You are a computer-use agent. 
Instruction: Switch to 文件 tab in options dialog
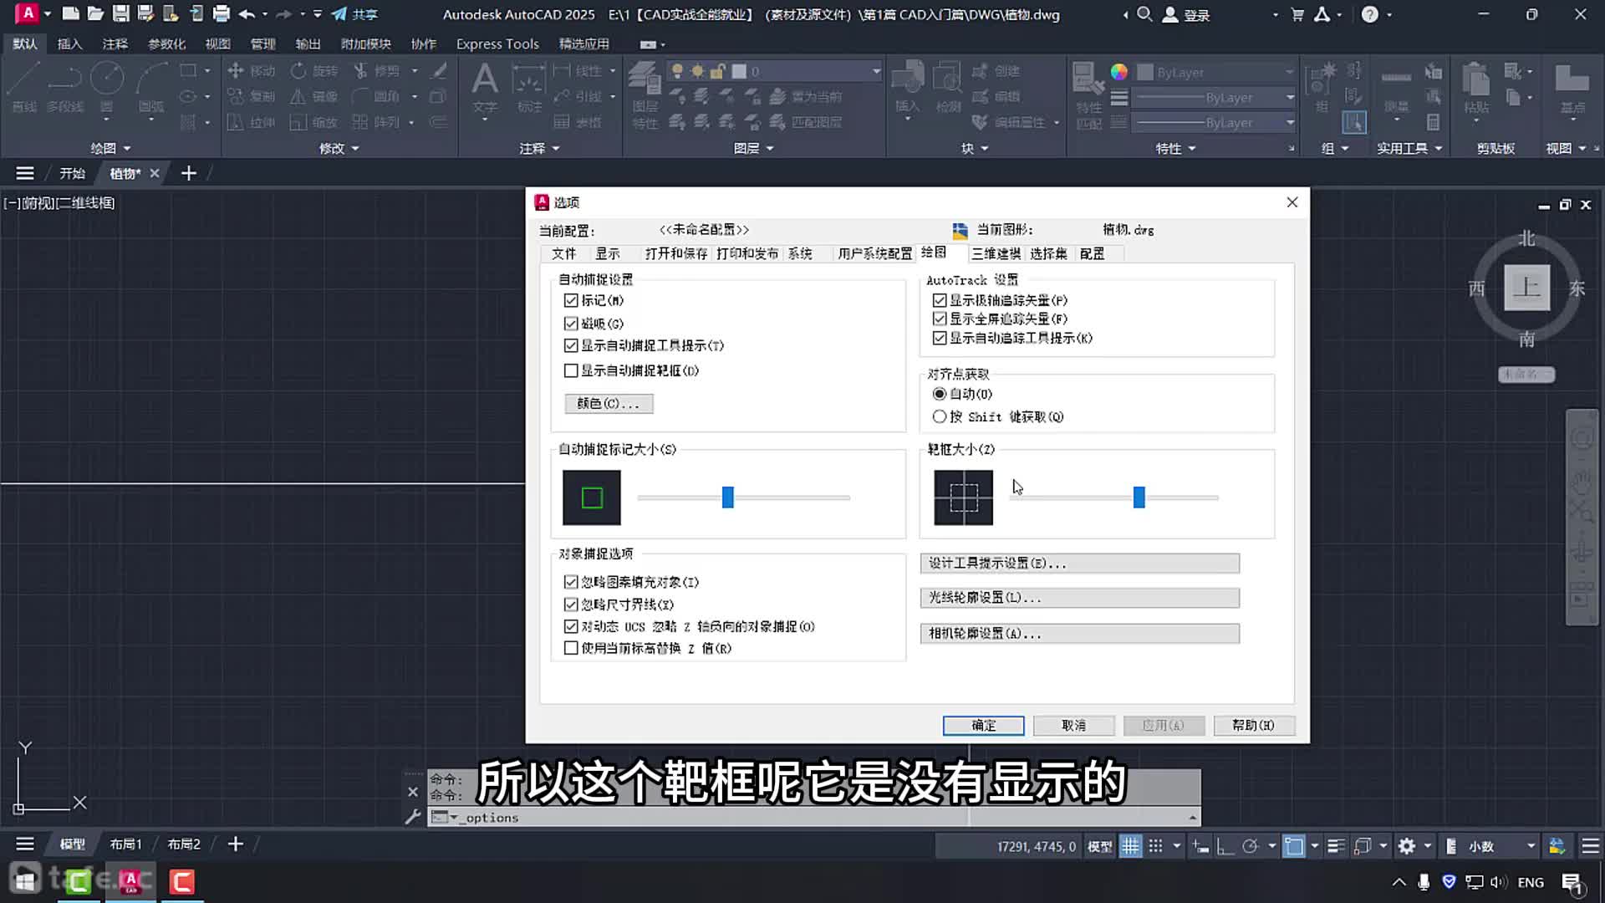click(563, 253)
